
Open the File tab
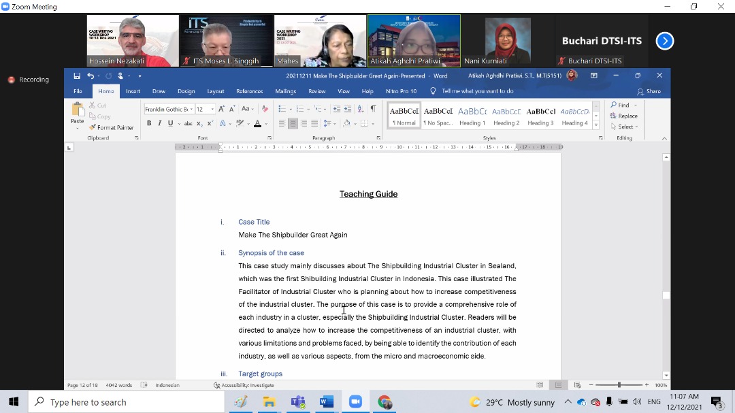tap(78, 91)
